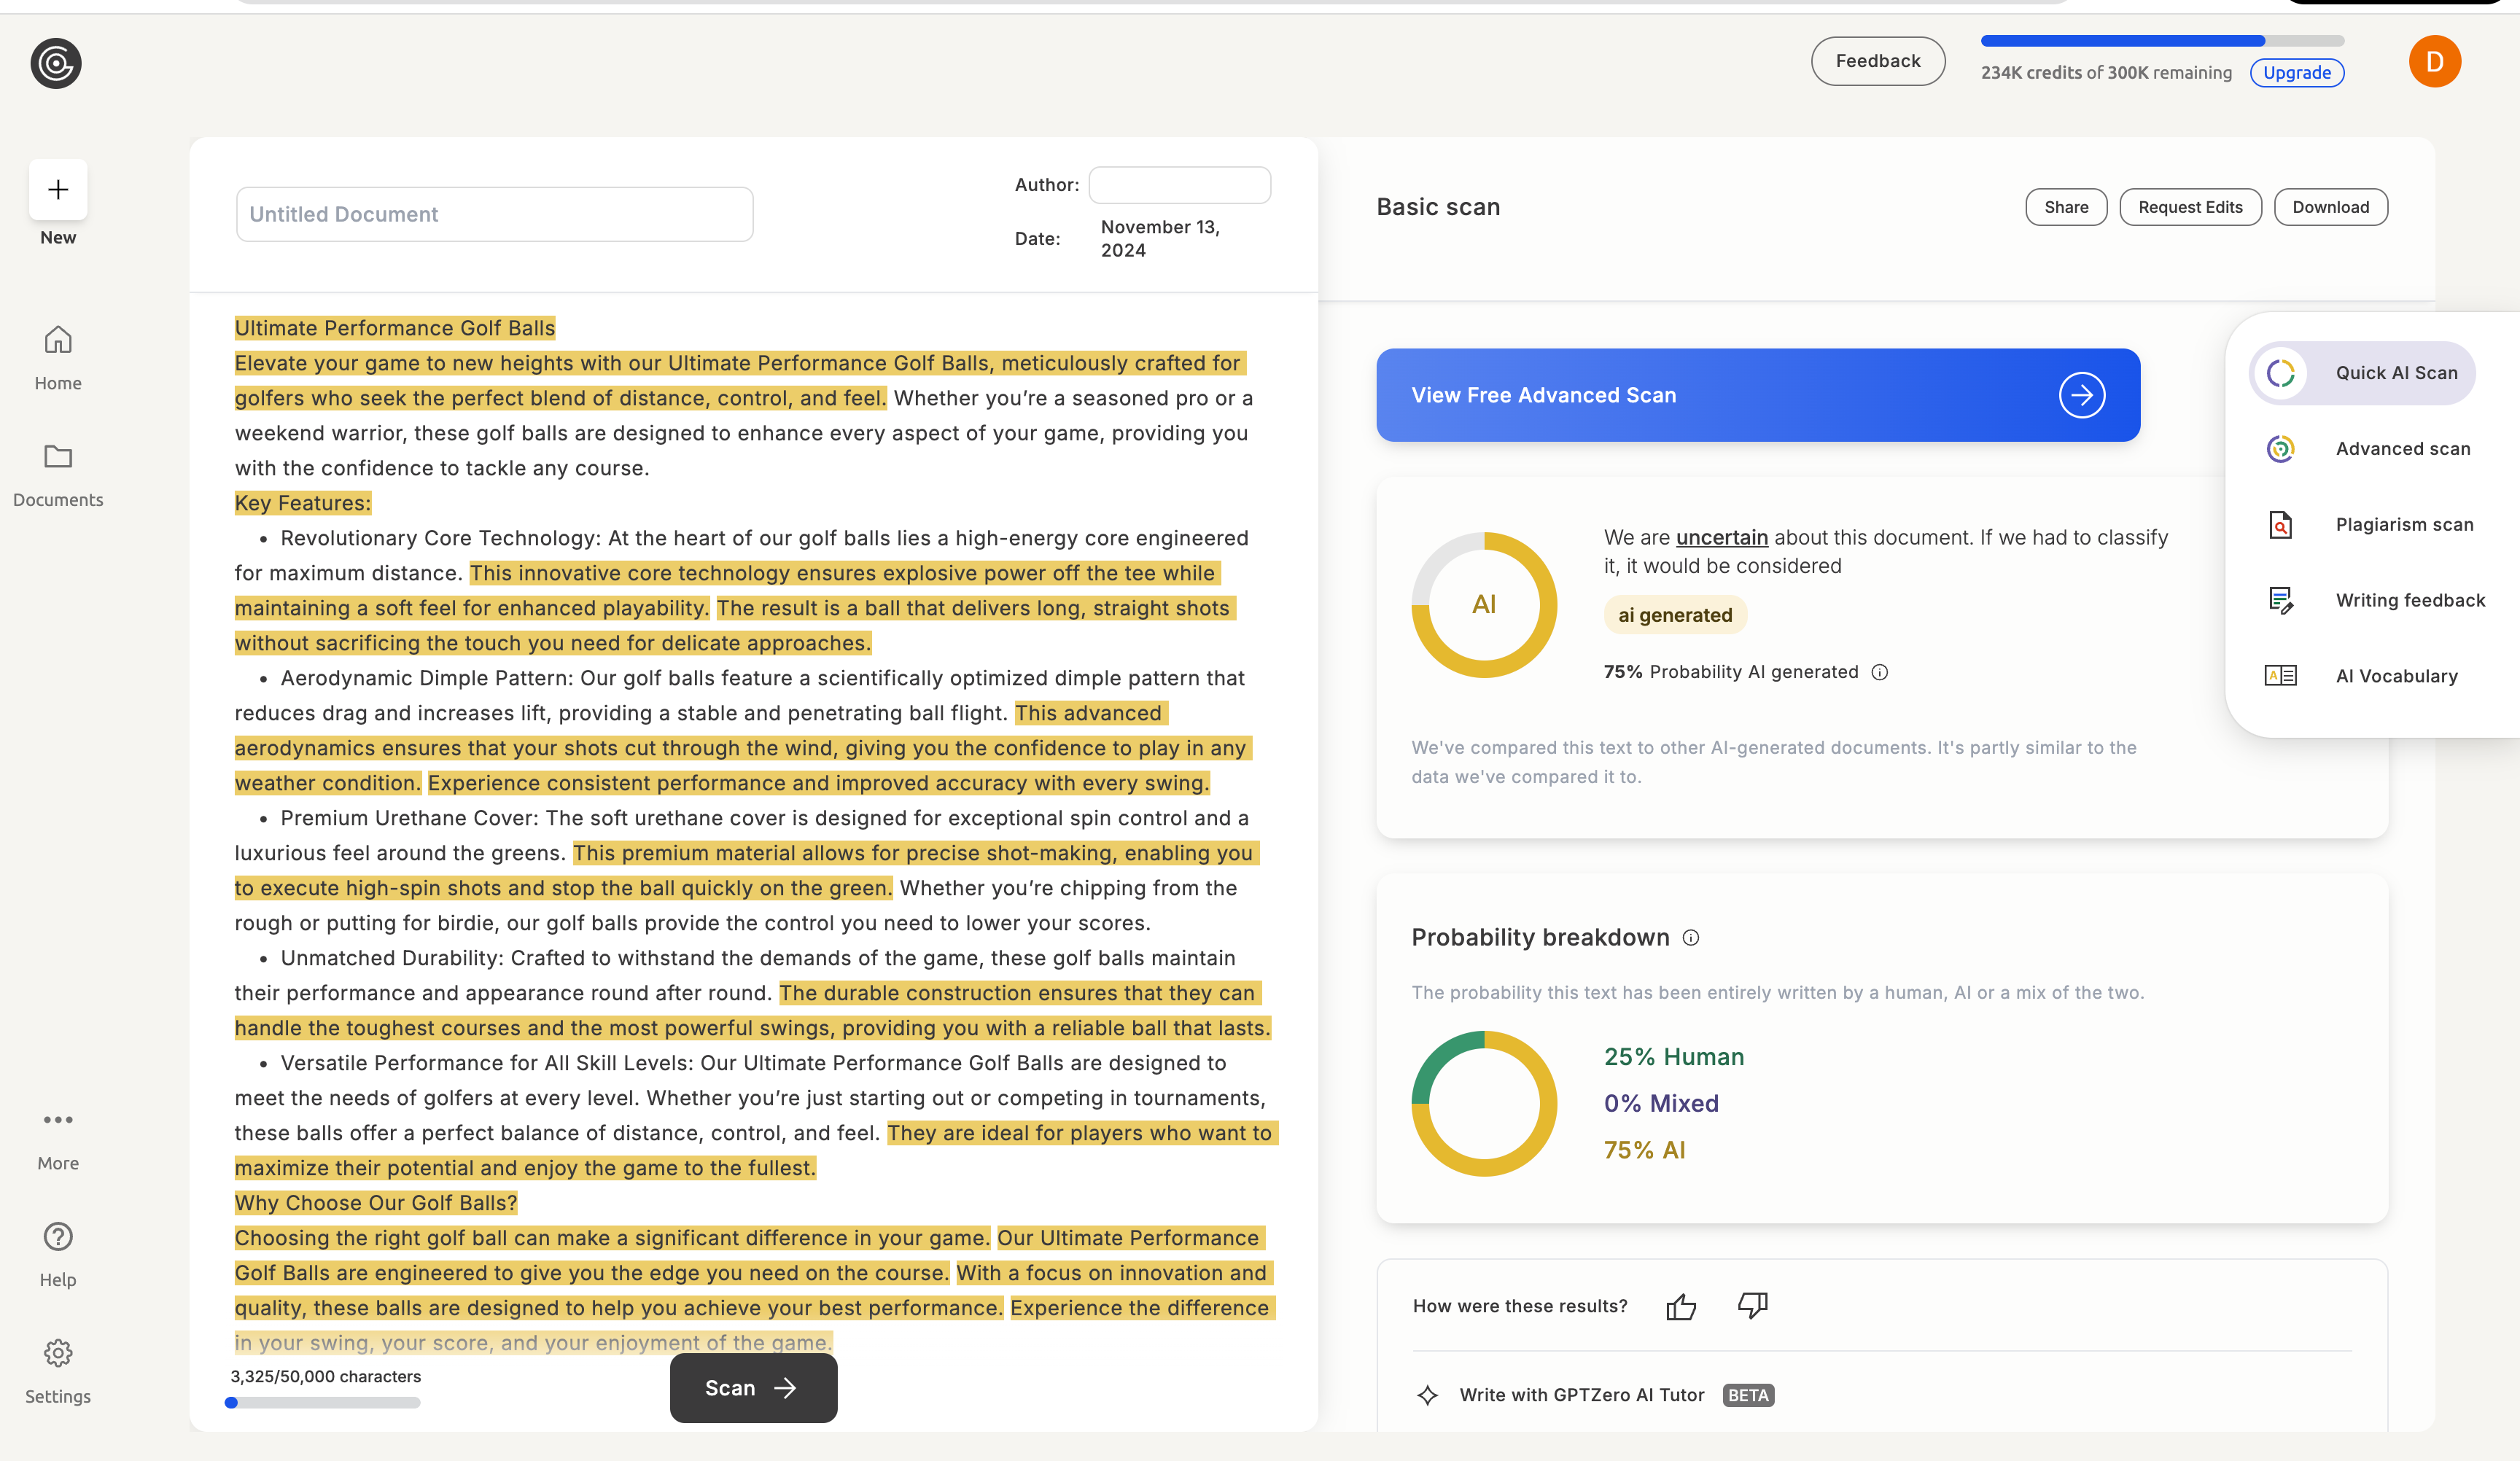The width and height of the screenshot is (2520, 1461).
Task: Click info icon beside Probability AI generated
Action: tap(1880, 672)
